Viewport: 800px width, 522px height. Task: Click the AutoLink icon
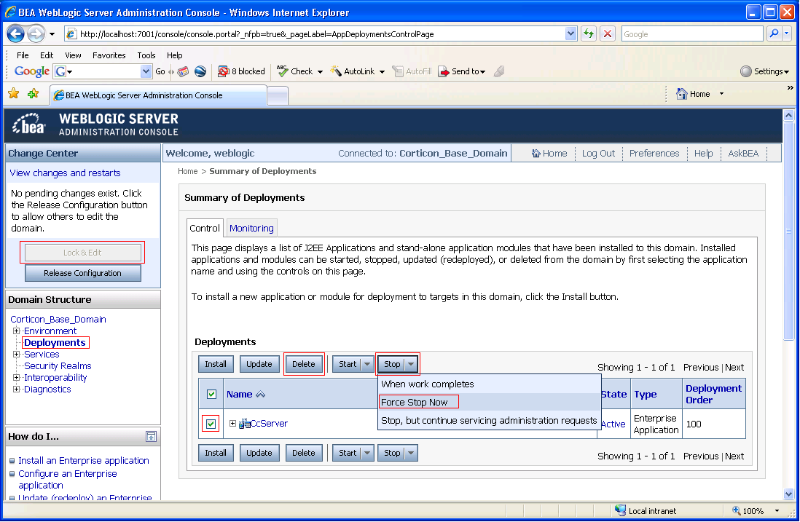tap(334, 71)
